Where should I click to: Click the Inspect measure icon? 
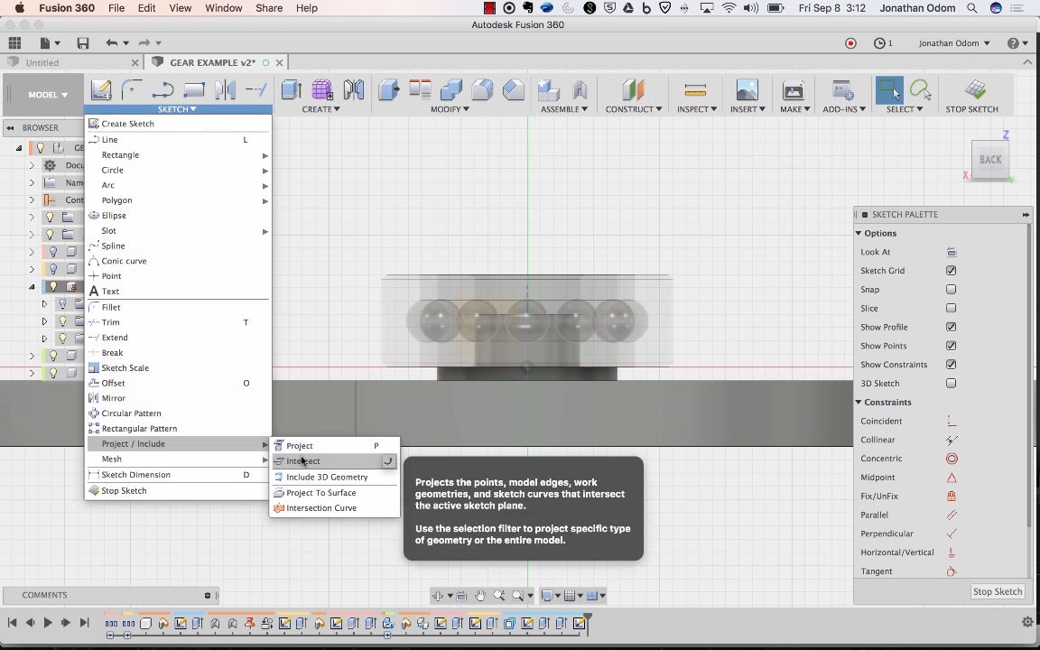tap(694, 90)
